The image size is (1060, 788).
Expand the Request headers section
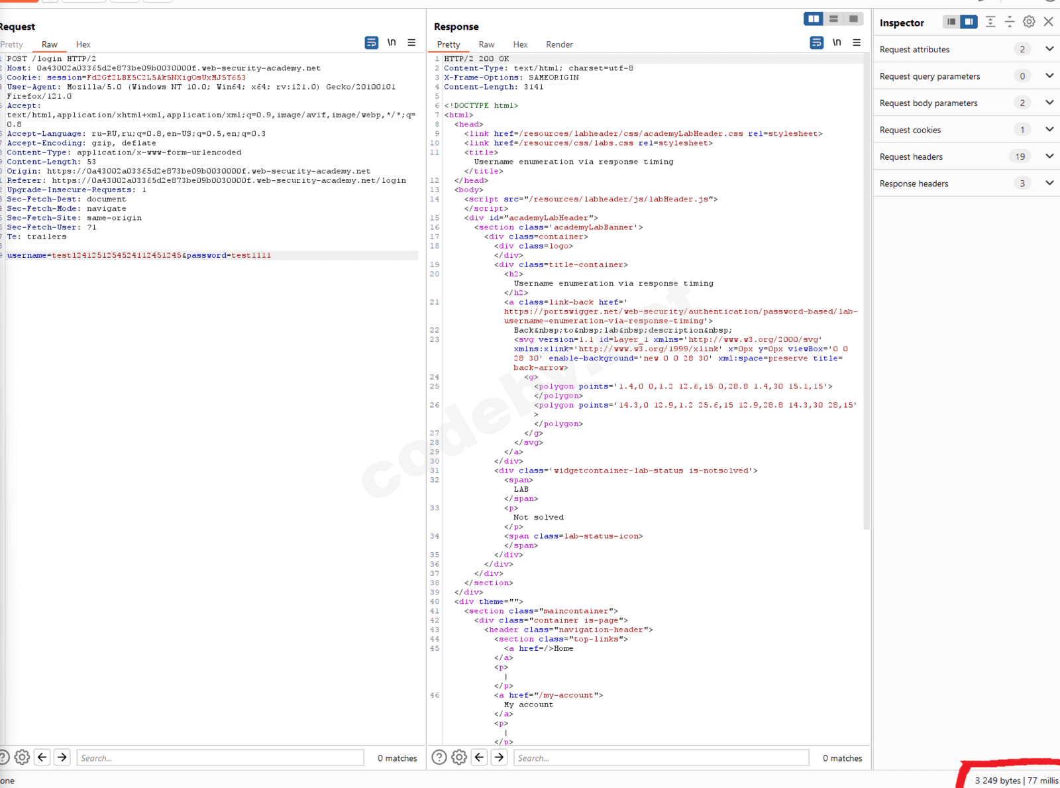1049,156
